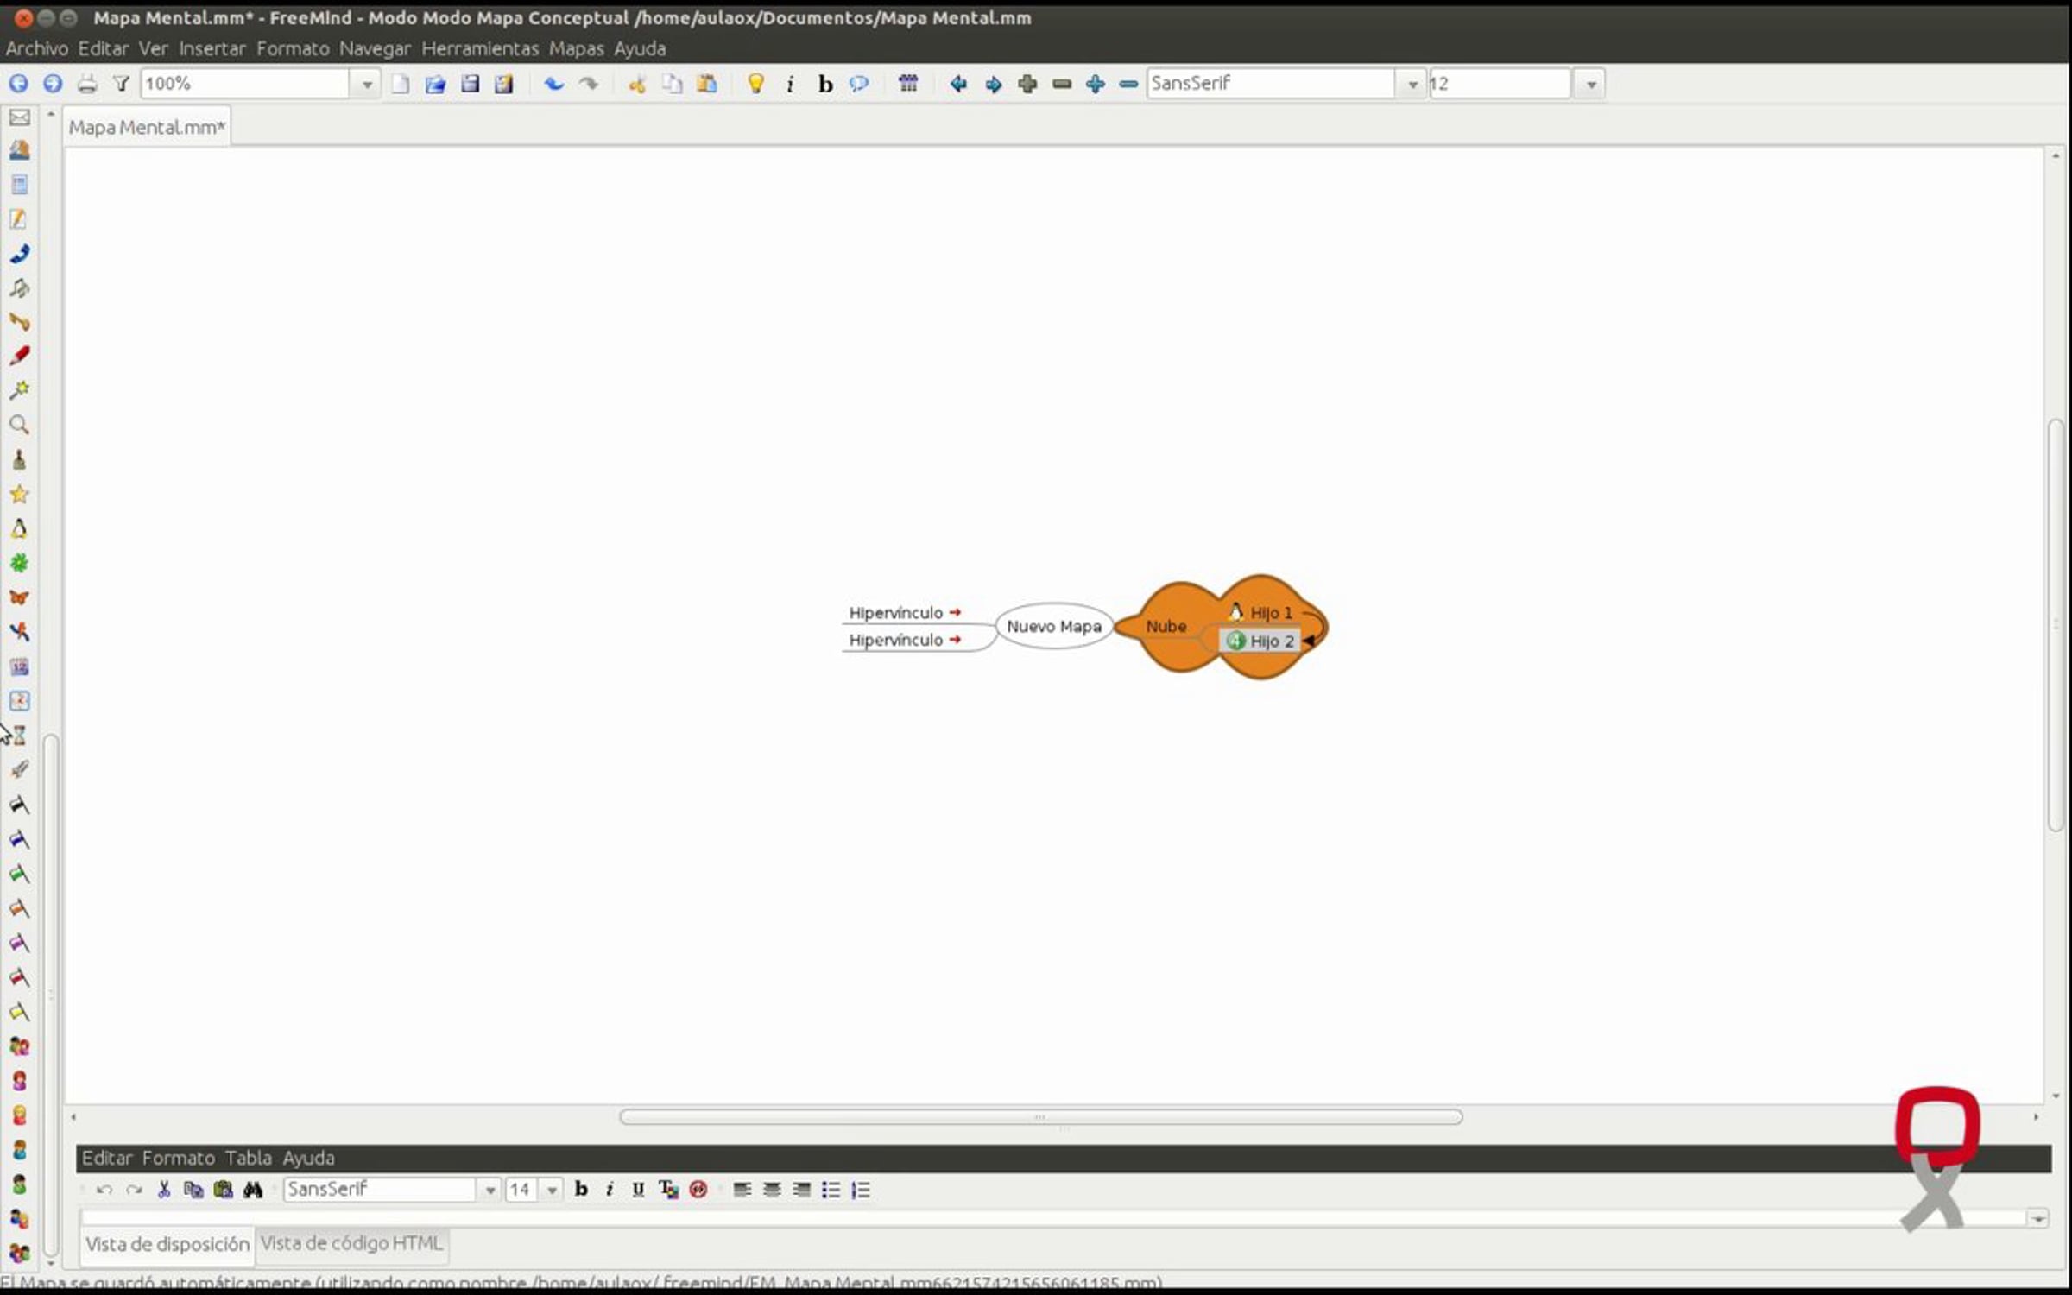Click the yellow star icon in the left sidebar
Screen dimensions: 2072x1295
(x=19, y=494)
